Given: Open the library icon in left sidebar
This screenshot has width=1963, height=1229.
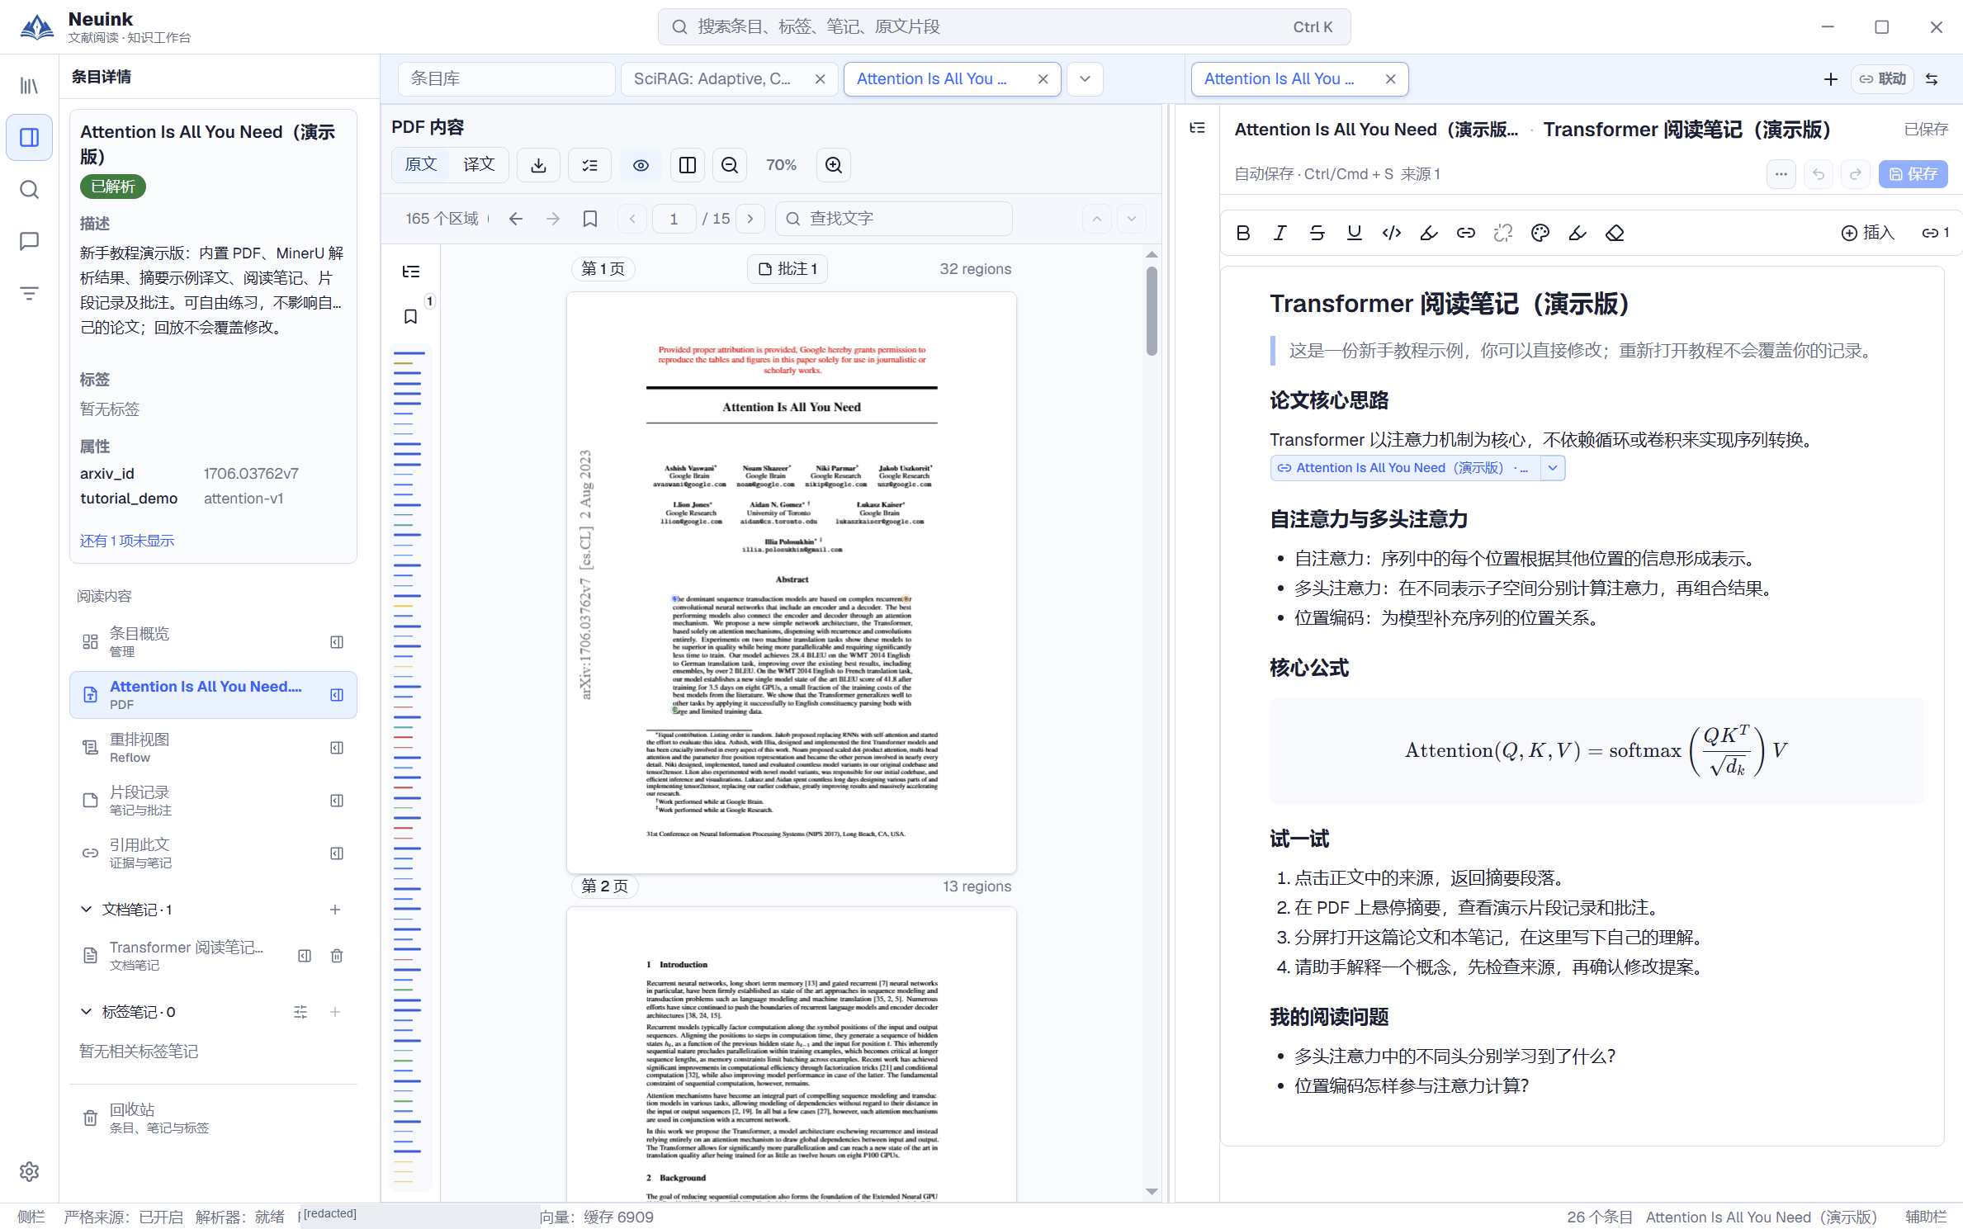Looking at the screenshot, I should (29, 86).
